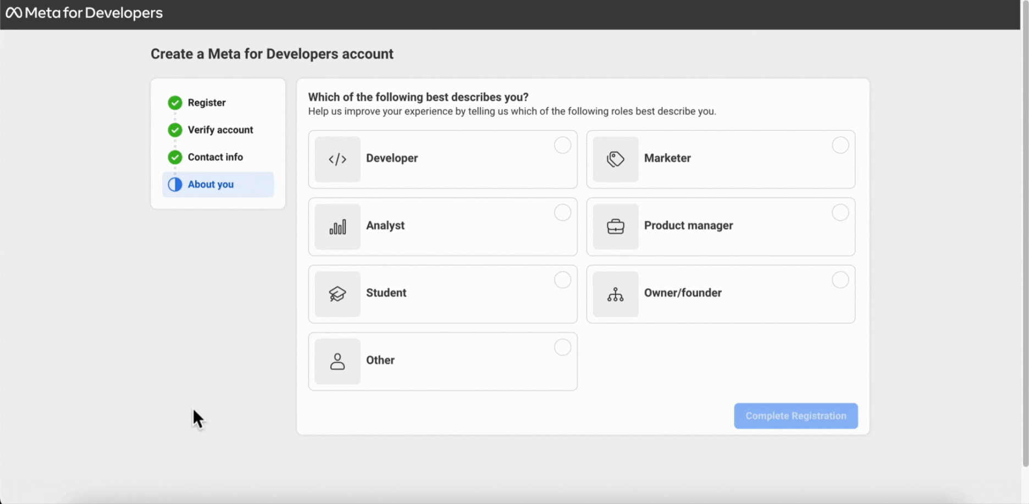Viewport: 1029px width, 504px height.
Task: Click 'Which of the following best describes you?' heading
Action: point(418,97)
